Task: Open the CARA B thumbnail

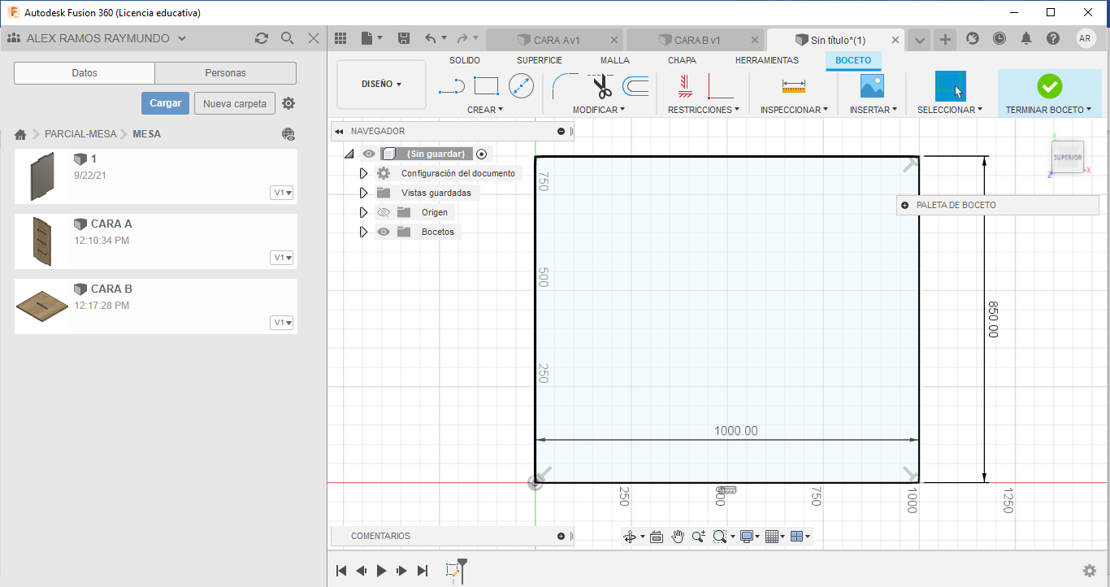Action: pos(42,306)
